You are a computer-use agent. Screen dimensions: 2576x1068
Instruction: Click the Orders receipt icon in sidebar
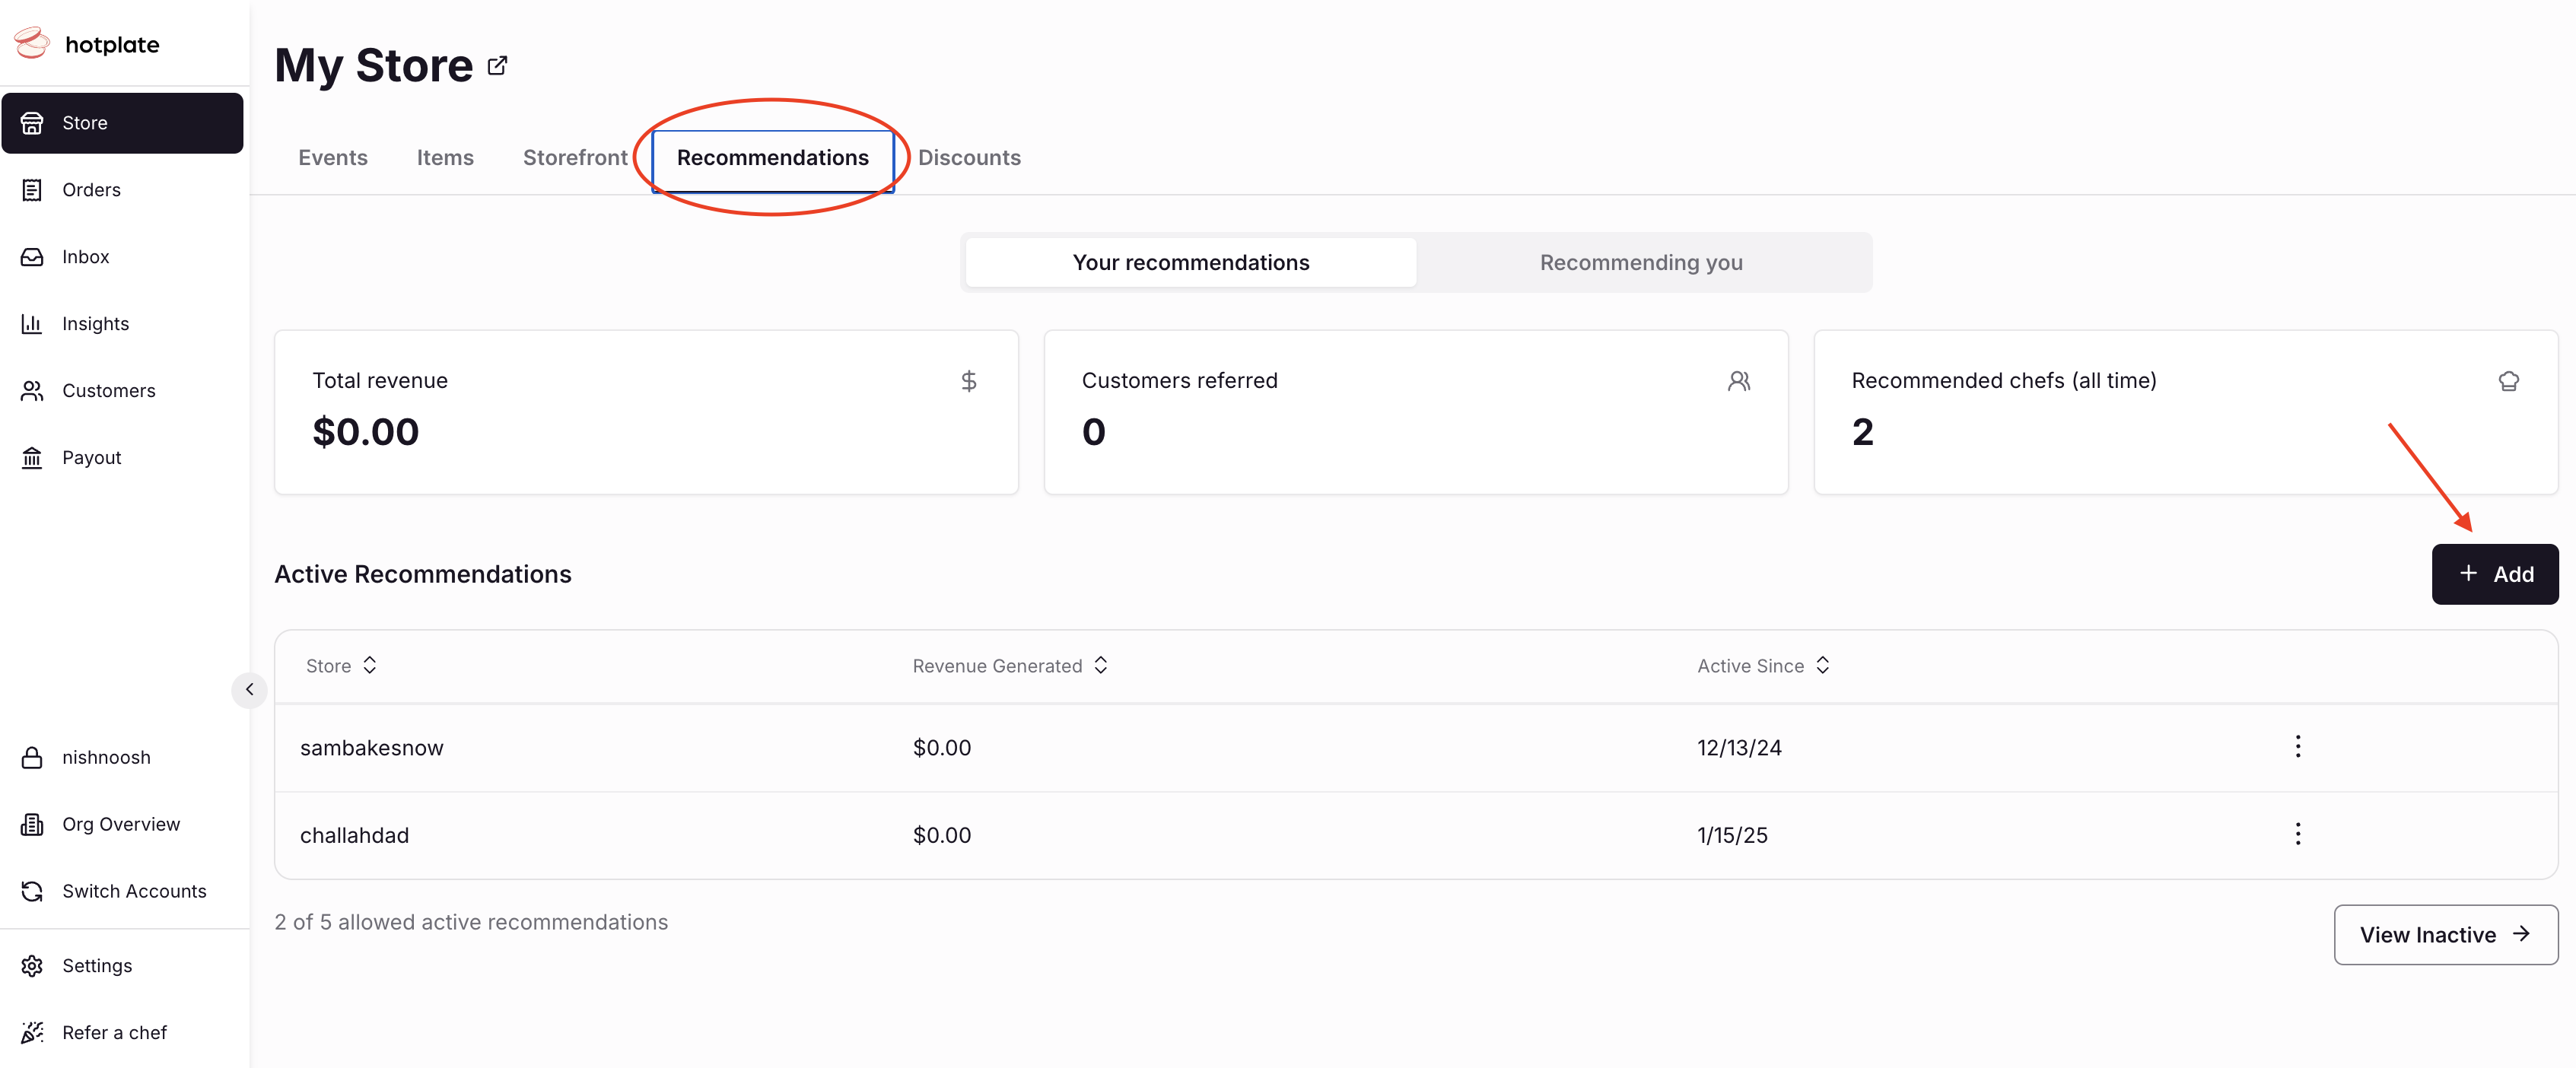(32, 190)
